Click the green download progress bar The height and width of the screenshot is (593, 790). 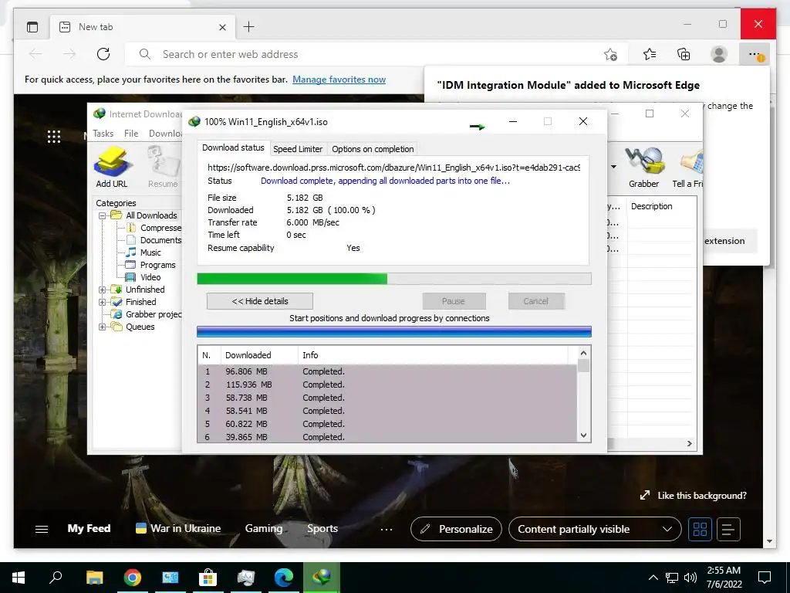[394, 279]
